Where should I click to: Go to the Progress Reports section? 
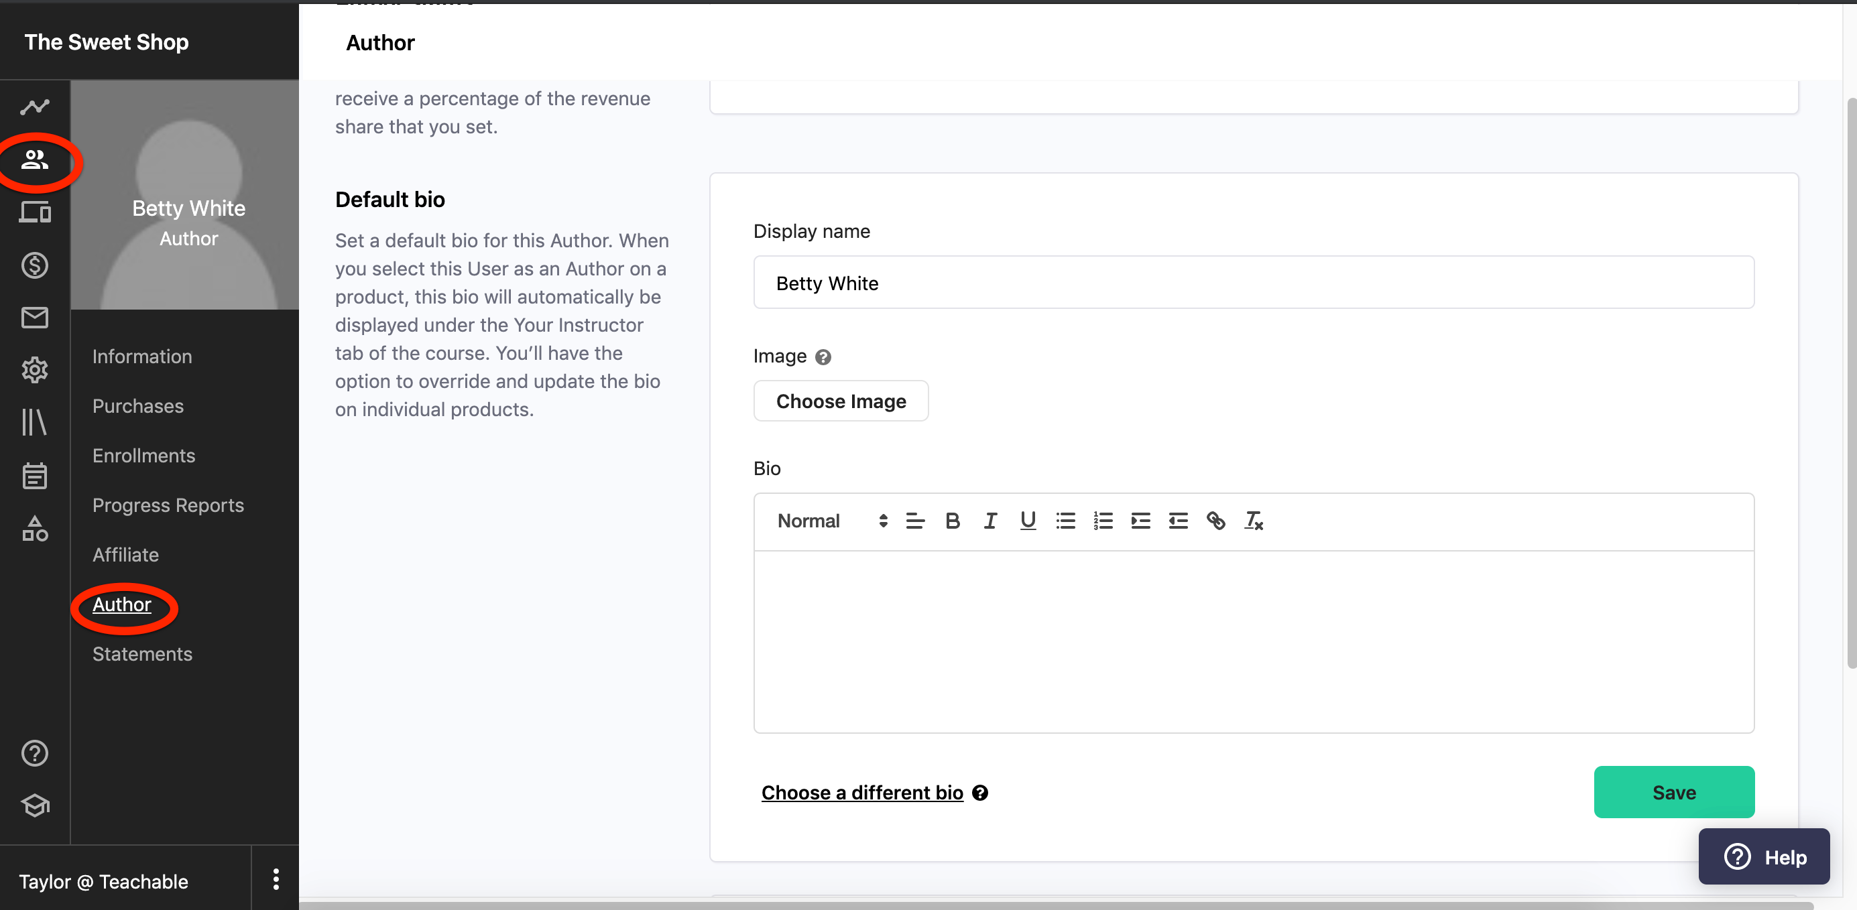tap(168, 506)
